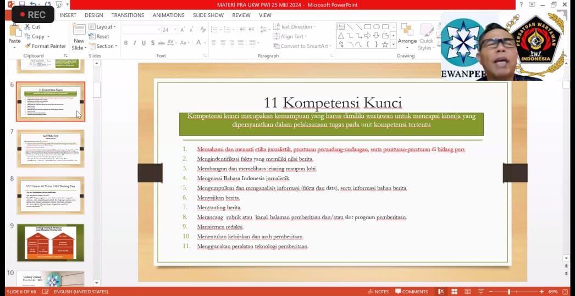Toggle Bold formatting

point(126,43)
